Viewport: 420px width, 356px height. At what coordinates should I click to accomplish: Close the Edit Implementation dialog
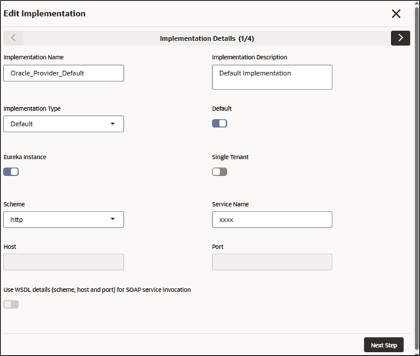396,13
